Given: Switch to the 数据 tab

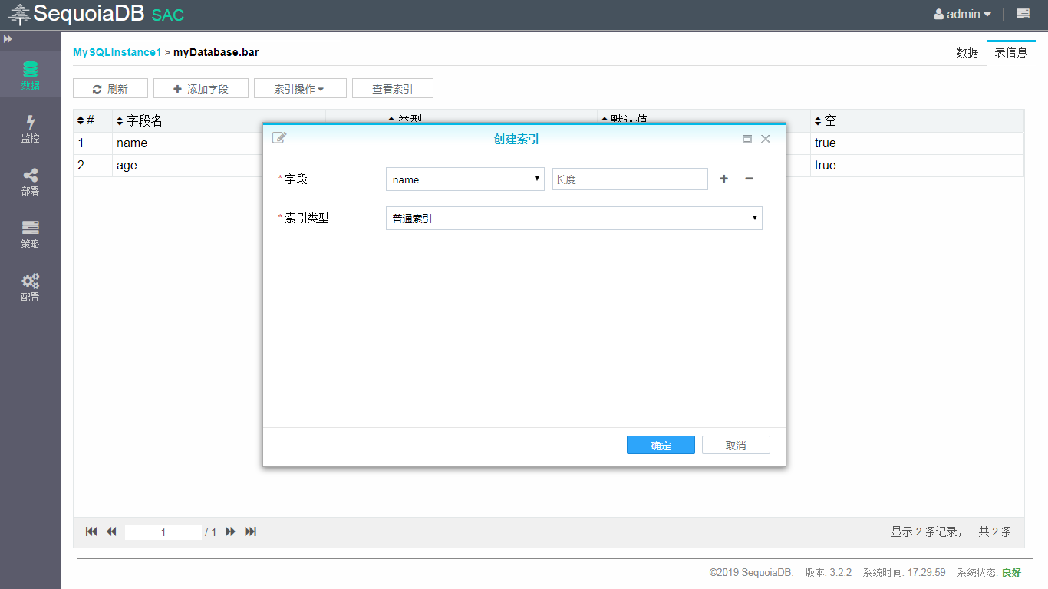Looking at the screenshot, I should (x=967, y=52).
